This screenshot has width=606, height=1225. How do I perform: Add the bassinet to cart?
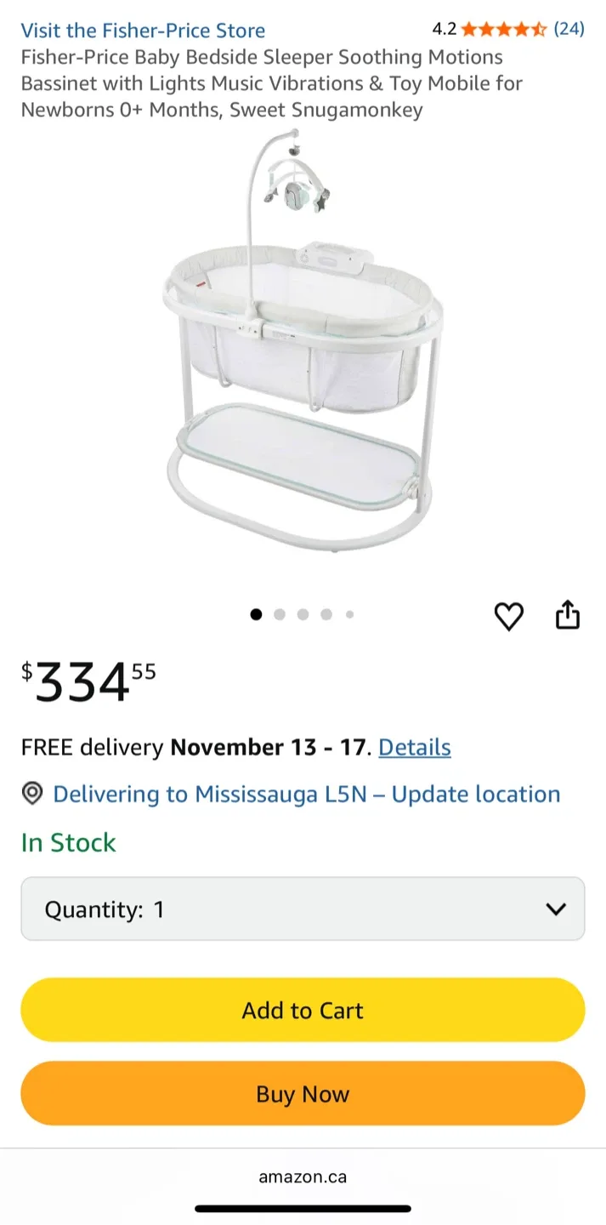[x=302, y=1010]
